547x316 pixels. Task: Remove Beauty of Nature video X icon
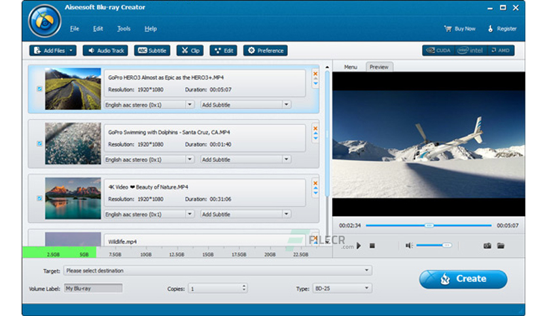[315, 183]
